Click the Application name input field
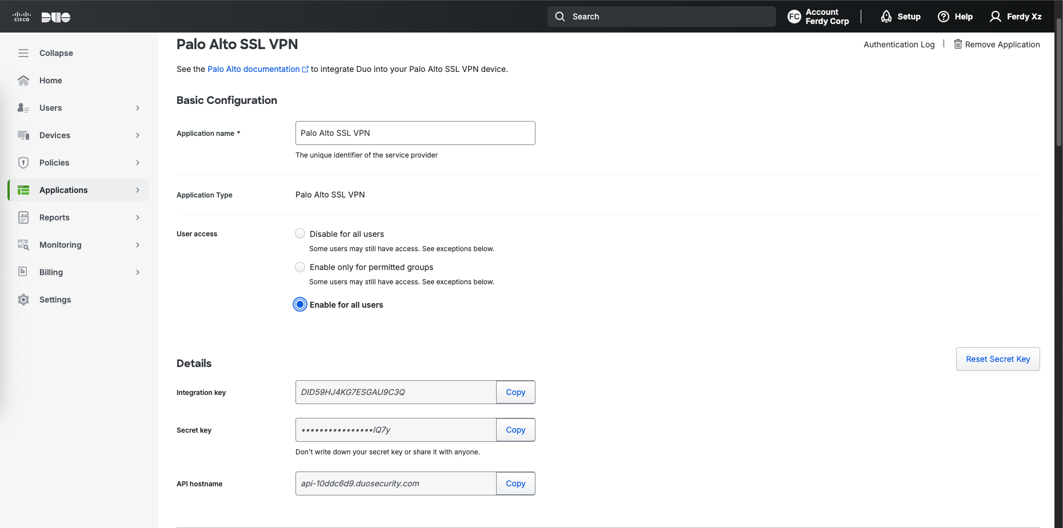1063x528 pixels. (x=415, y=133)
